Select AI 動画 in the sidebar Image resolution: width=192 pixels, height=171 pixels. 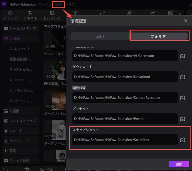click(21, 39)
